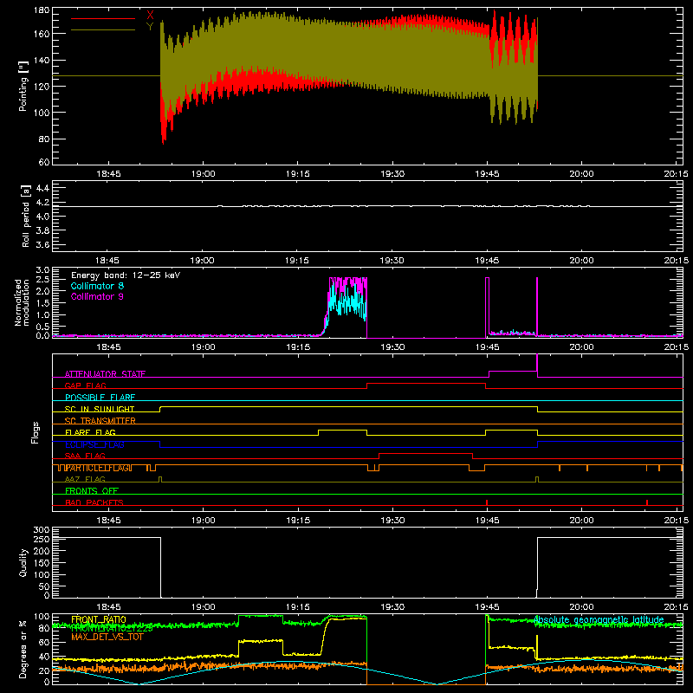Click the SAA_FLAG label
Image resolution: width=693 pixels, height=693 pixels.
point(85,457)
